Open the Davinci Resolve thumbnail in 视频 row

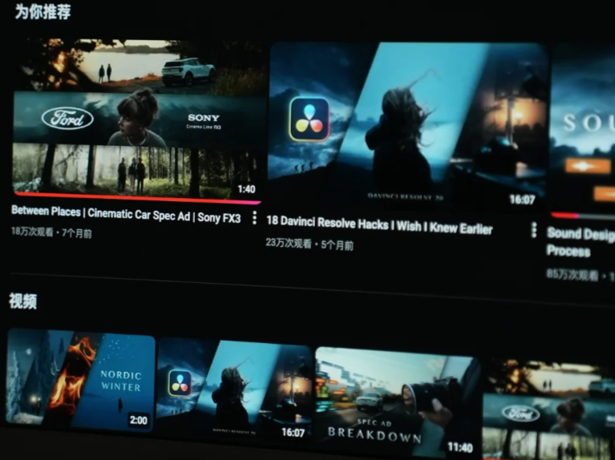tap(235, 389)
